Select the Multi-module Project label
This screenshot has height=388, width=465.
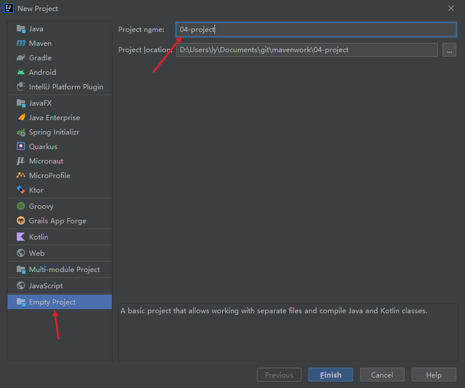coord(64,270)
